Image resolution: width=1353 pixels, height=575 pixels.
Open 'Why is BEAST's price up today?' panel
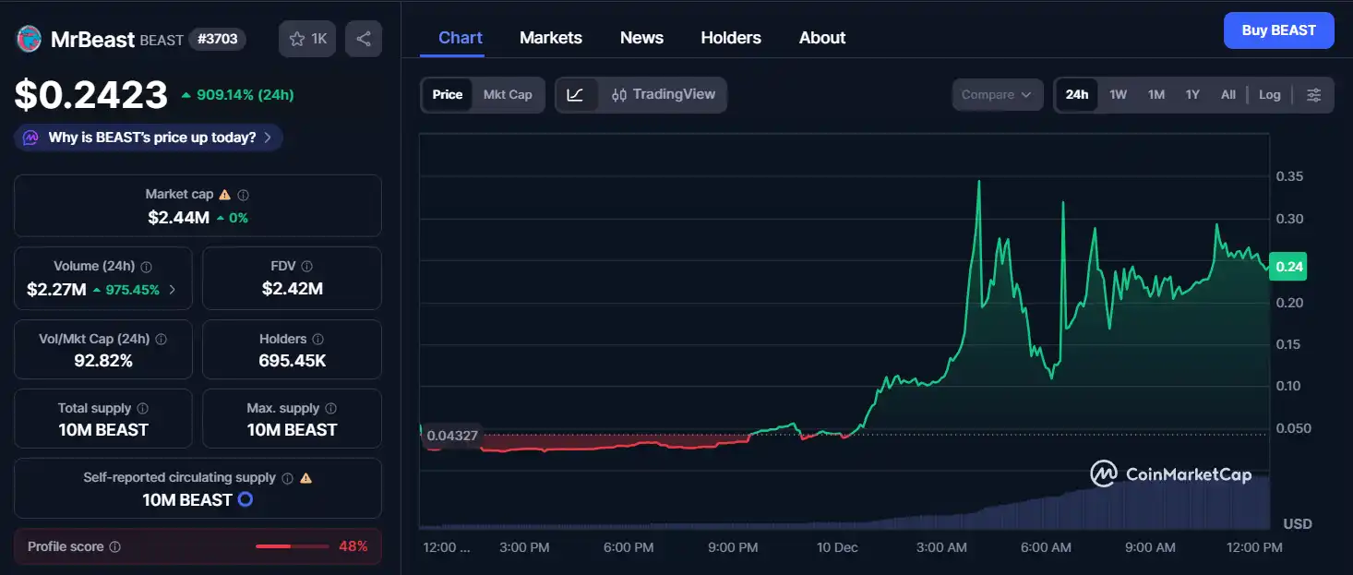tap(148, 136)
